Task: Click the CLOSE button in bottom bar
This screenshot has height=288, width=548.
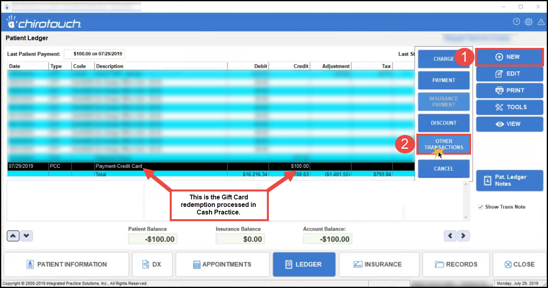Action: [x=520, y=264]
